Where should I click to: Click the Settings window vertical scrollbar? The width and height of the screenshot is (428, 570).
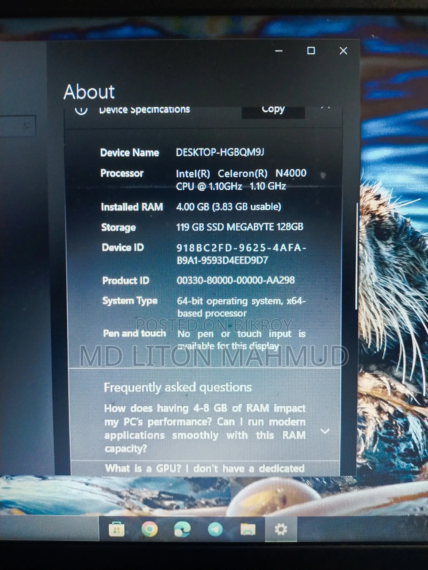(x=357, y=256)
